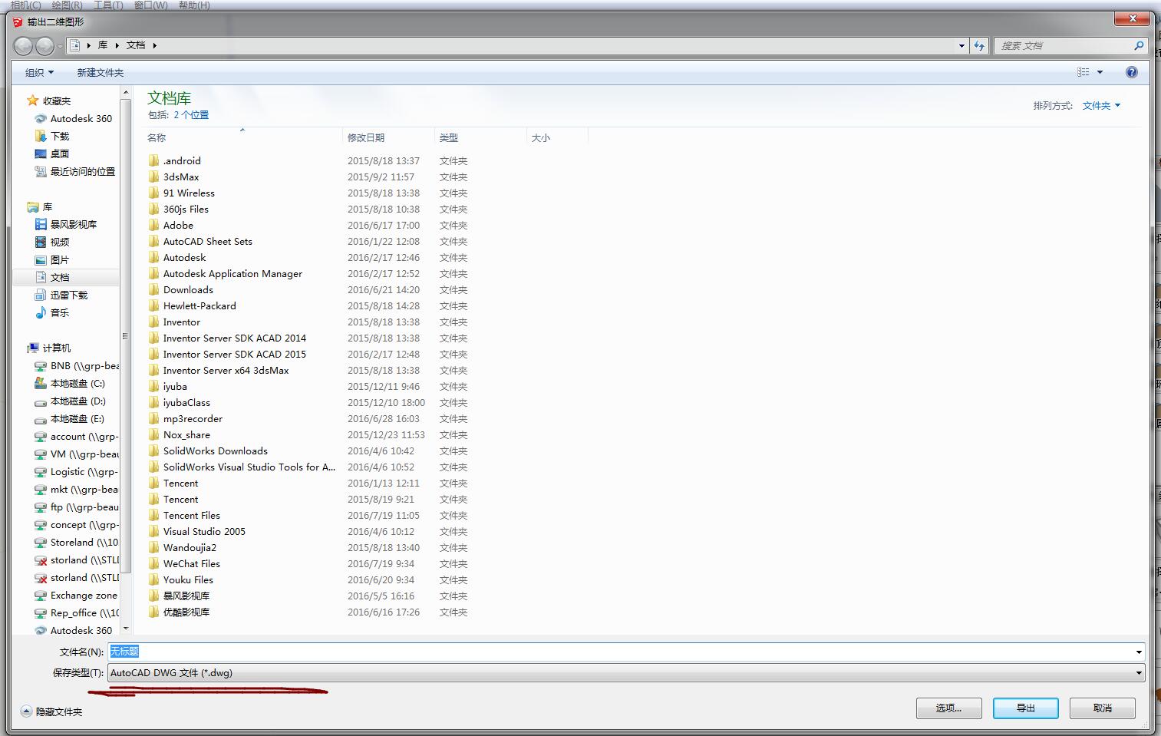Viewport: 1161px width, 736px height.
Task: Click the 下载 folder icon in sidebar
Action: pos(41,137)
